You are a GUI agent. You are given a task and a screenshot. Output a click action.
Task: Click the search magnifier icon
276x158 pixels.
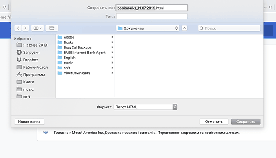(x=202, y=28)
